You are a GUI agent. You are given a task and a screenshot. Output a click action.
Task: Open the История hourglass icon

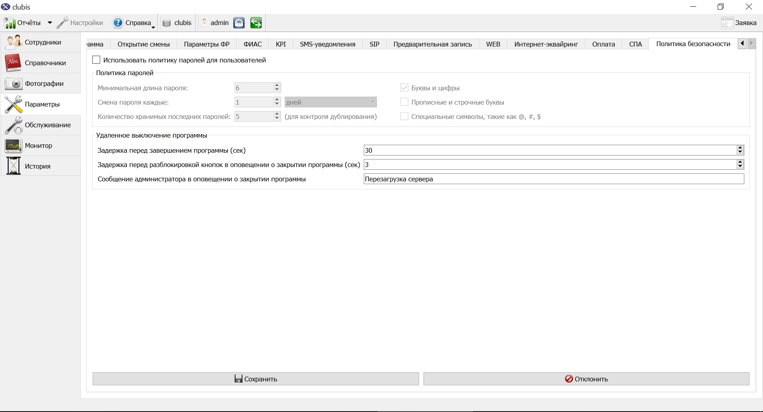click(13, 166)
